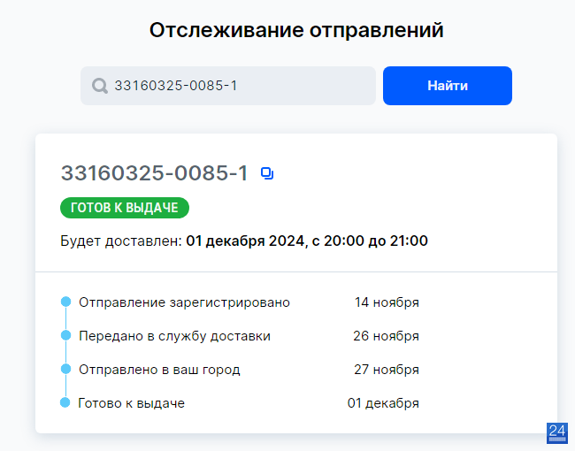Select timeline dot for Готово к выдаче
Image resolution: width=575 pixels, height=451 pixels.
65,402
